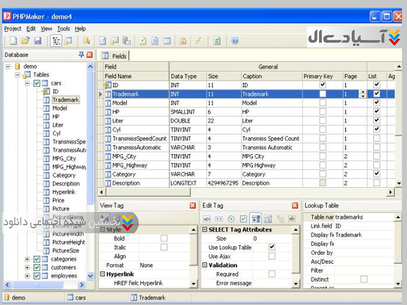This screenshot has height=305, width=407.
Task: Uncheck the Use Lookup Table checkbox
Action: (272, 247)
